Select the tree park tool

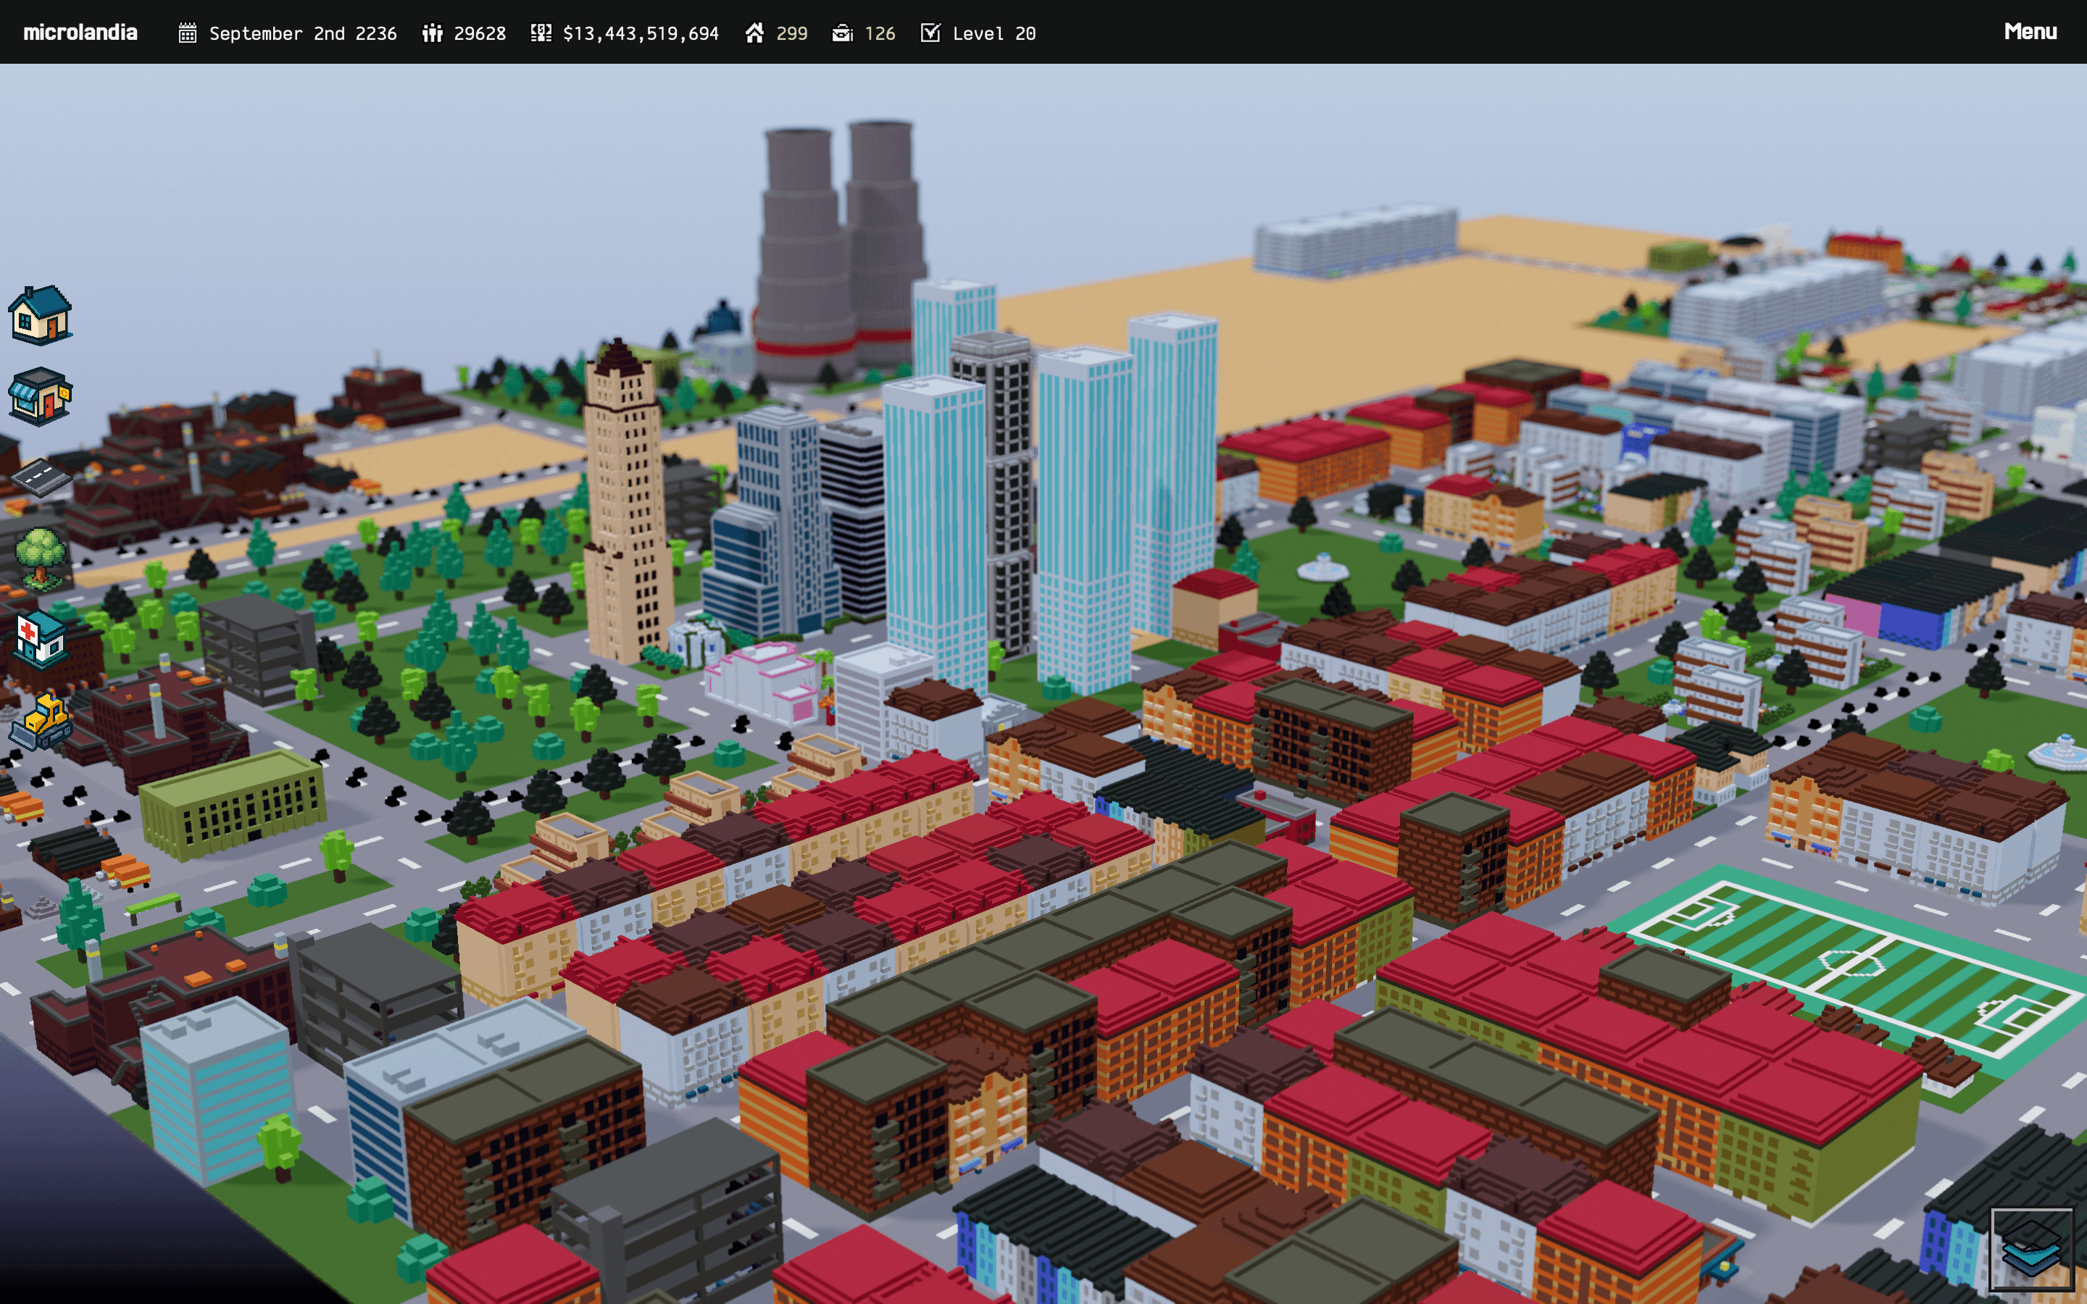(40, 556)
